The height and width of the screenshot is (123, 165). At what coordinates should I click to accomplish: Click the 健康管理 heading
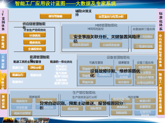click(x=124, y=63)
